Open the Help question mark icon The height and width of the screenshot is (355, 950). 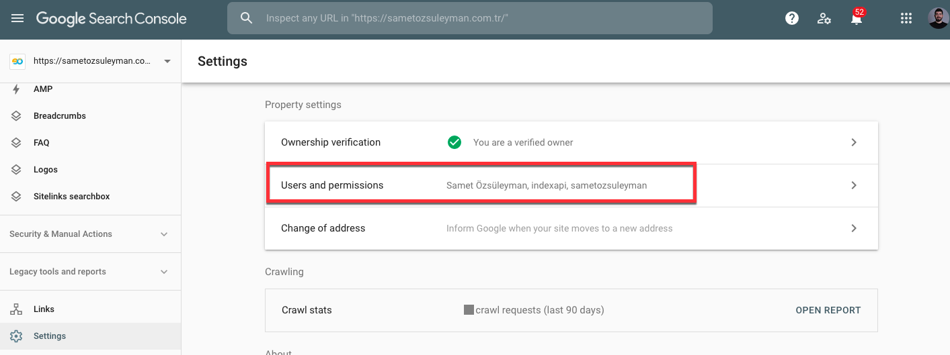pyautogui.click(x=792, y=19)
